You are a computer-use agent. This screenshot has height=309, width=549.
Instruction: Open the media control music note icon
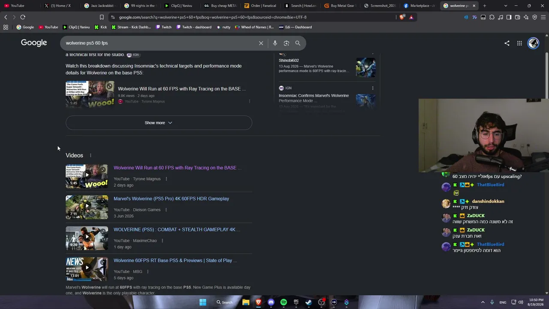click(x=501, y=17)
